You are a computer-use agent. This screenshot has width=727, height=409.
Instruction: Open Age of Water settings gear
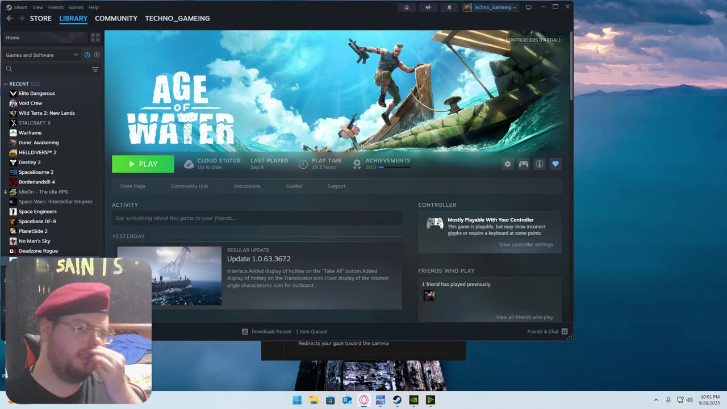508,164
